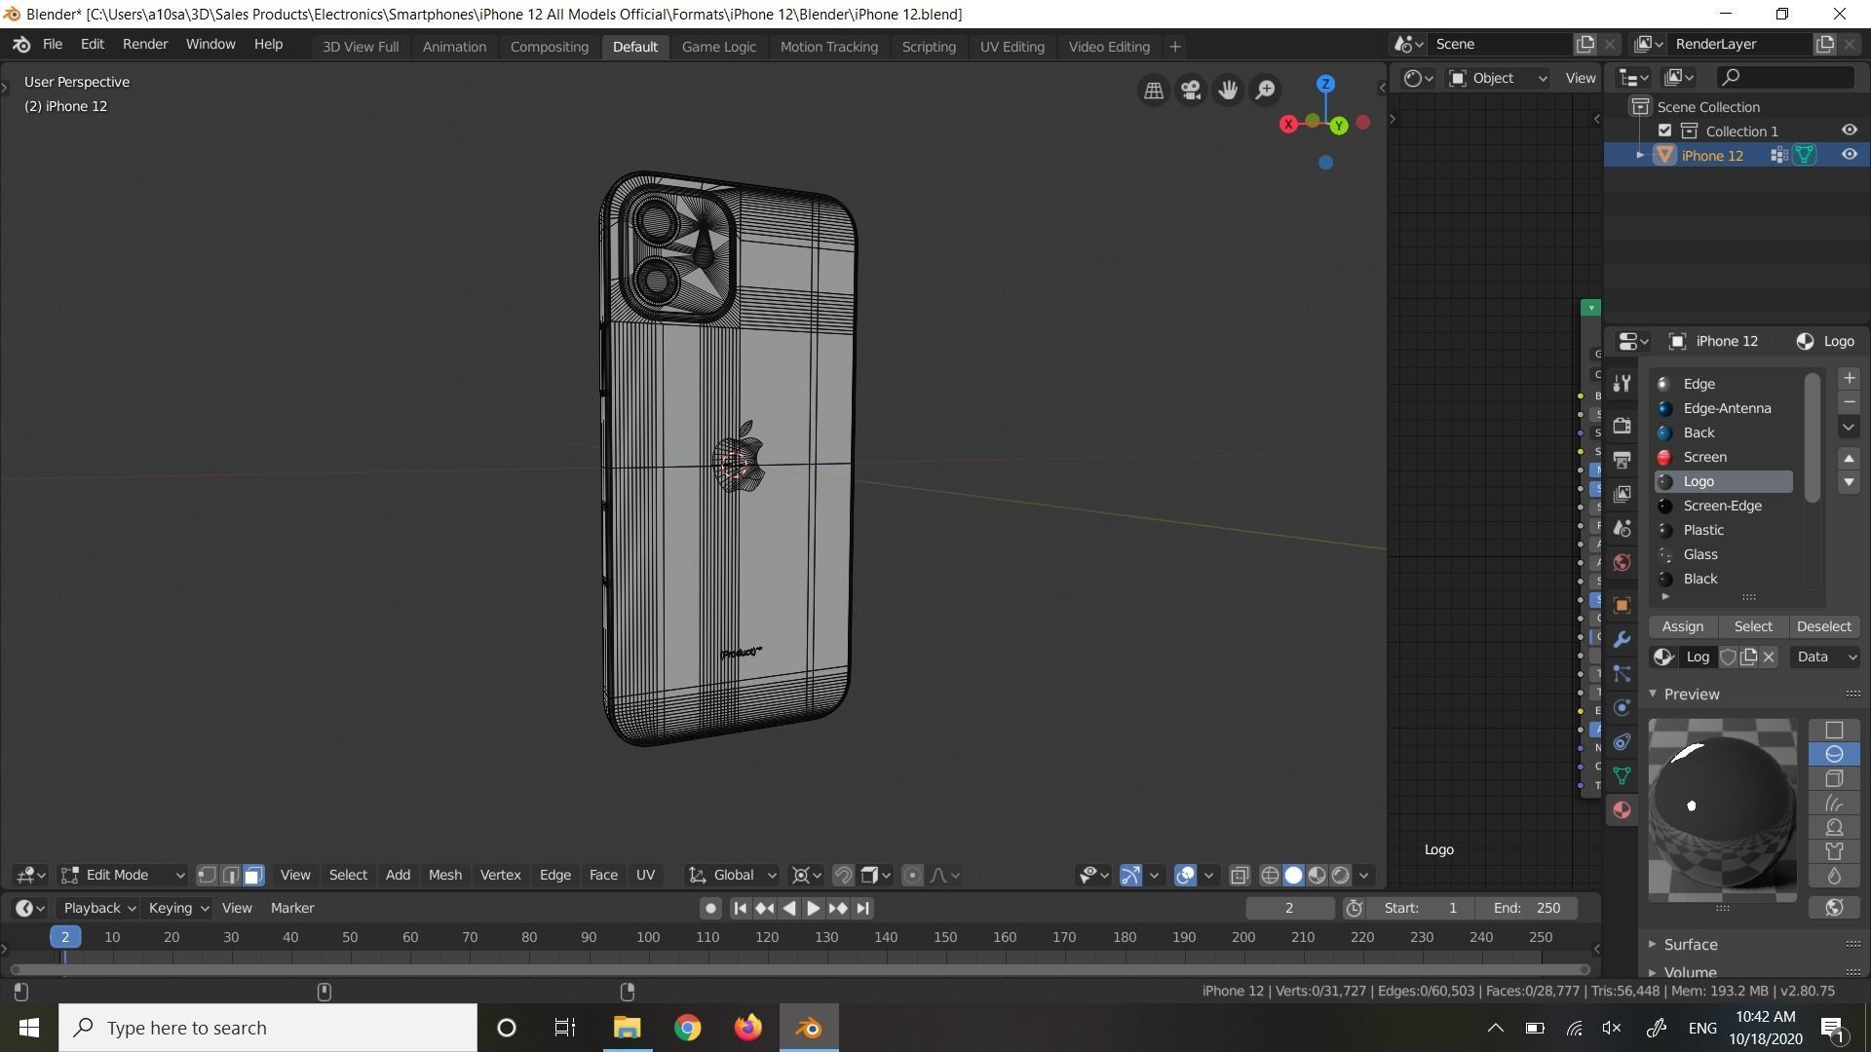
Task: Open the Keying dropdown
Action: 177,908
